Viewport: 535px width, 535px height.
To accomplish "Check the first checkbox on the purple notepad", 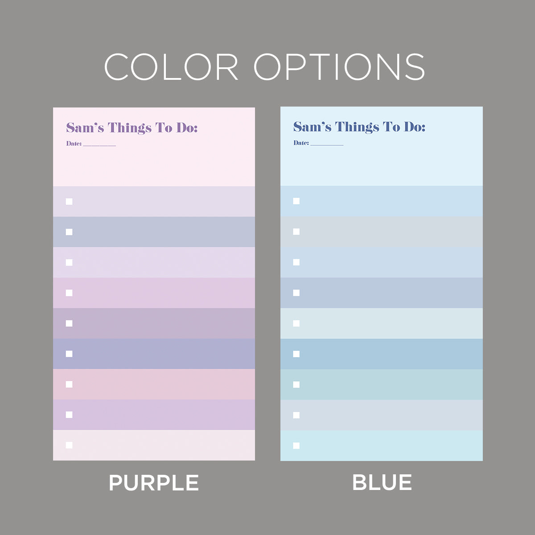I will tap(69, 202).
